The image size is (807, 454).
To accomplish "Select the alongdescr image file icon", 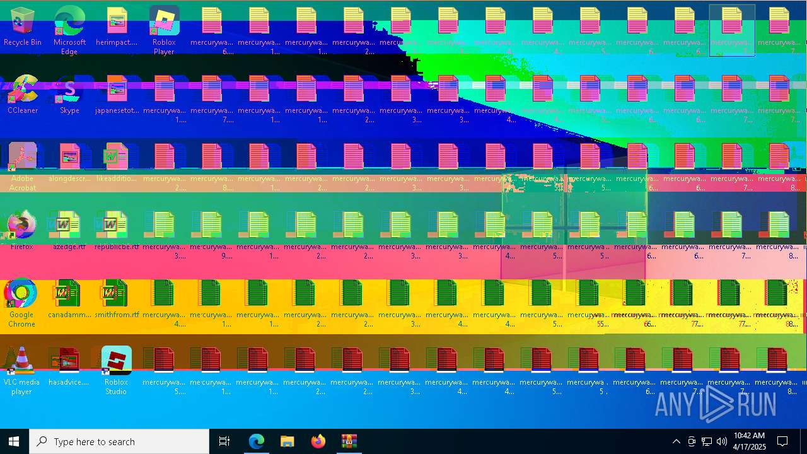I will [x=69, y=163].
